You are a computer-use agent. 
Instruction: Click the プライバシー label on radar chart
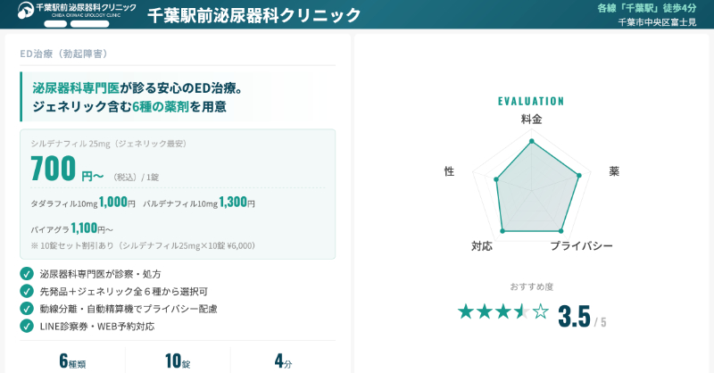point(581,245)
